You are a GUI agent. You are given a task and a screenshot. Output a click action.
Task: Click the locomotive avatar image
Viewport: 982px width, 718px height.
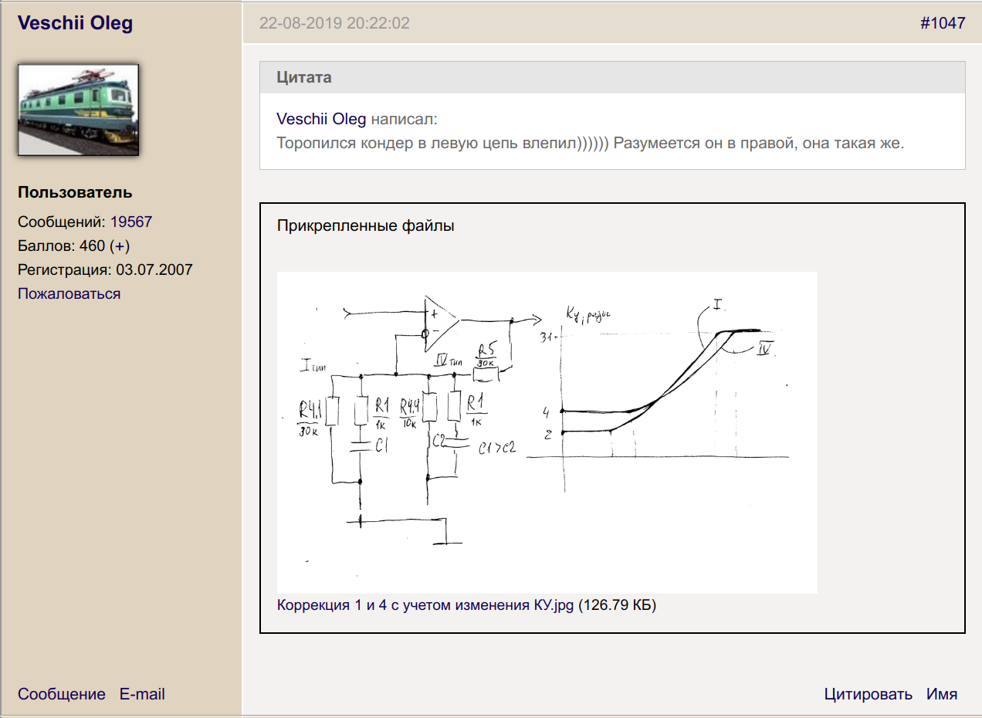[78, 110]
